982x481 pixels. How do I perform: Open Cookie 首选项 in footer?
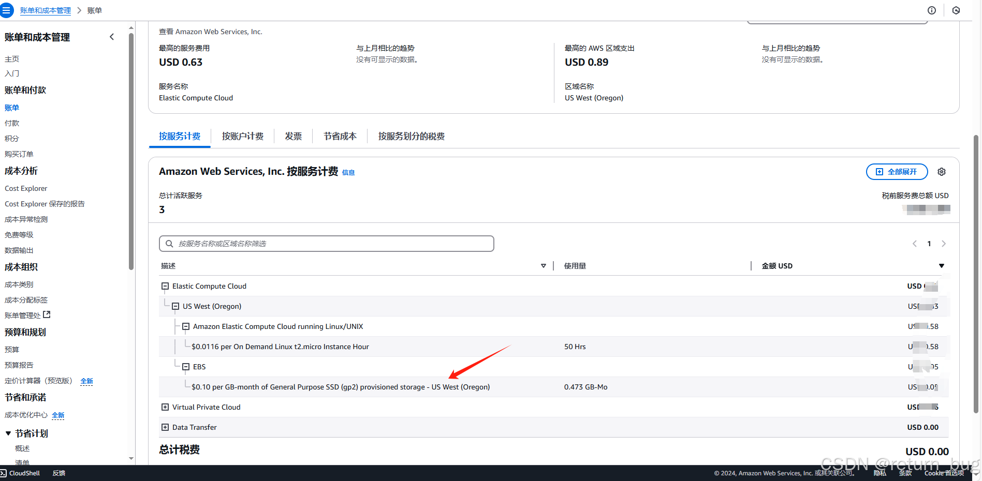[944, 473]
